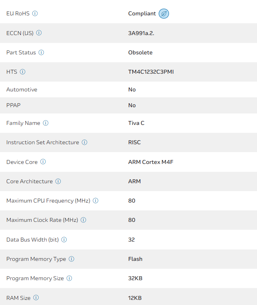This screenshot has width=257, height=305.
Task: Show info for Program Memory Size
Action: pos(69,278)
